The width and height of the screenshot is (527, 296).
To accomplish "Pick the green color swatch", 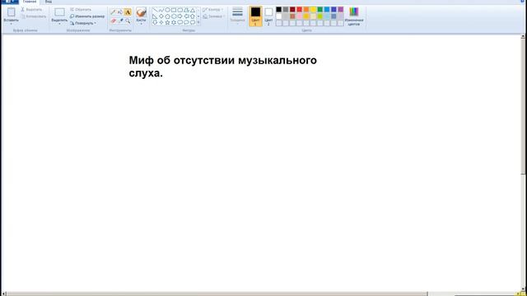I will 320,9.
